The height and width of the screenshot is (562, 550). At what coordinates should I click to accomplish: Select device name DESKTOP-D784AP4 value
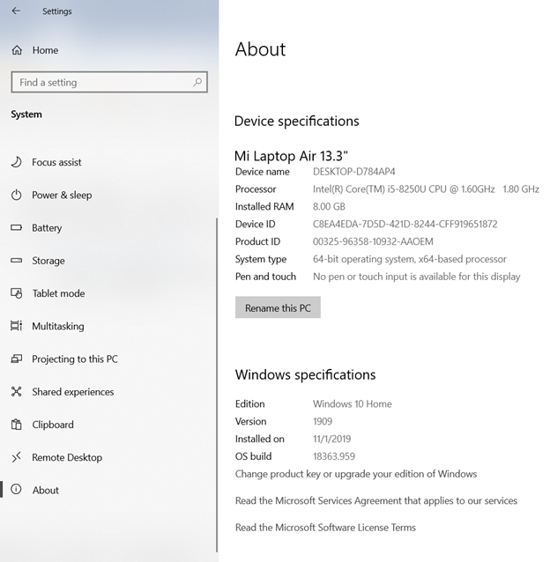tap(354, 172)
